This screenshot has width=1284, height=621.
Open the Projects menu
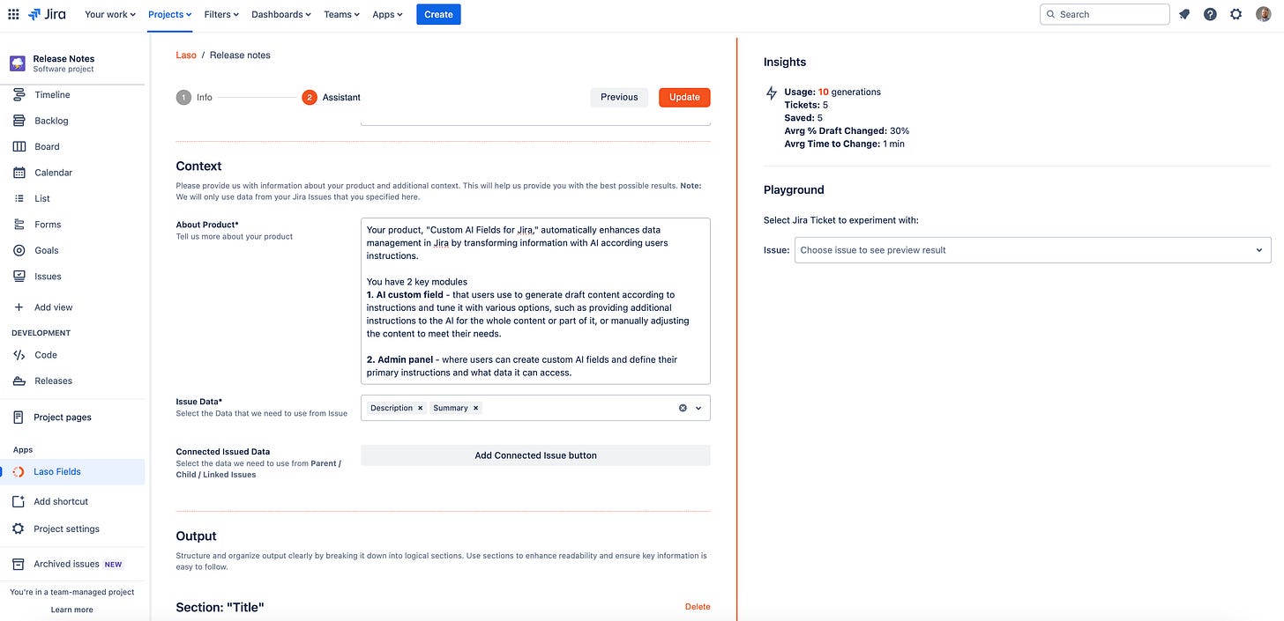[169, 14]
